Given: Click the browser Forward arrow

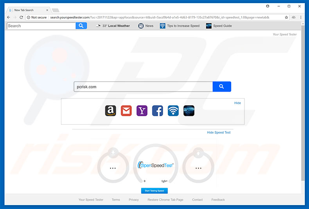Looking at the screenshot, I should click(15, 17).
